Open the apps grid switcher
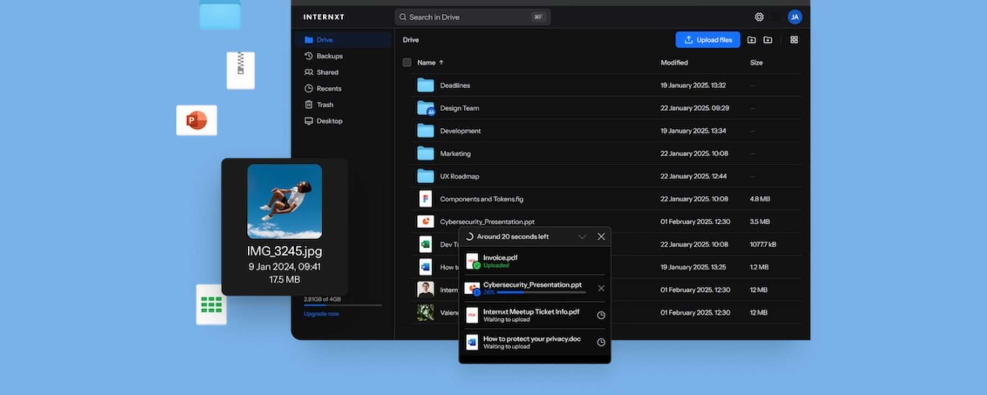Viewport: 987px width, 395px height. (x=776, y=17)
